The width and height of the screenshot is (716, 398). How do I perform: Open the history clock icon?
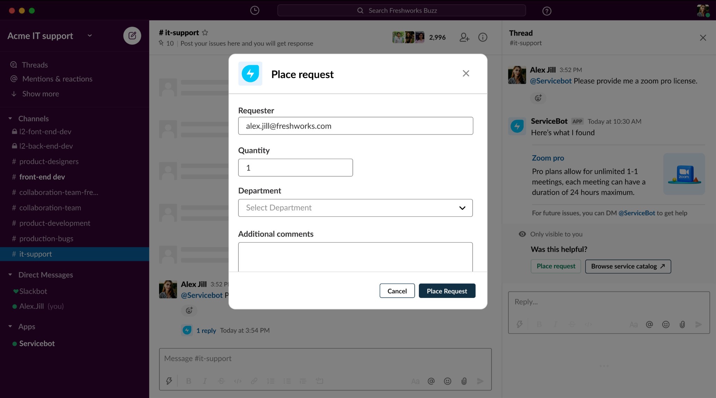click(255, 10)
